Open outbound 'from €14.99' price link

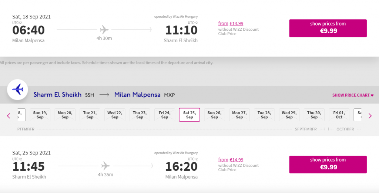coord(231,24)
